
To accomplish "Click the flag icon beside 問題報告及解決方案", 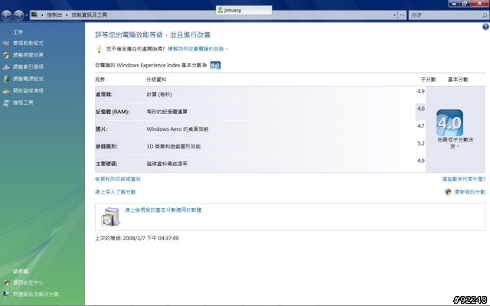I will point(6,294).
